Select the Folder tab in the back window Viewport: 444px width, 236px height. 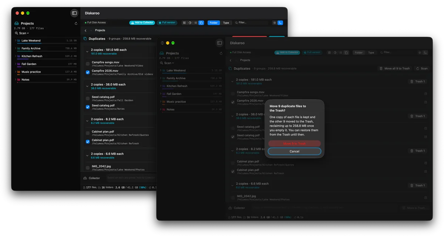tap(214, 23)
